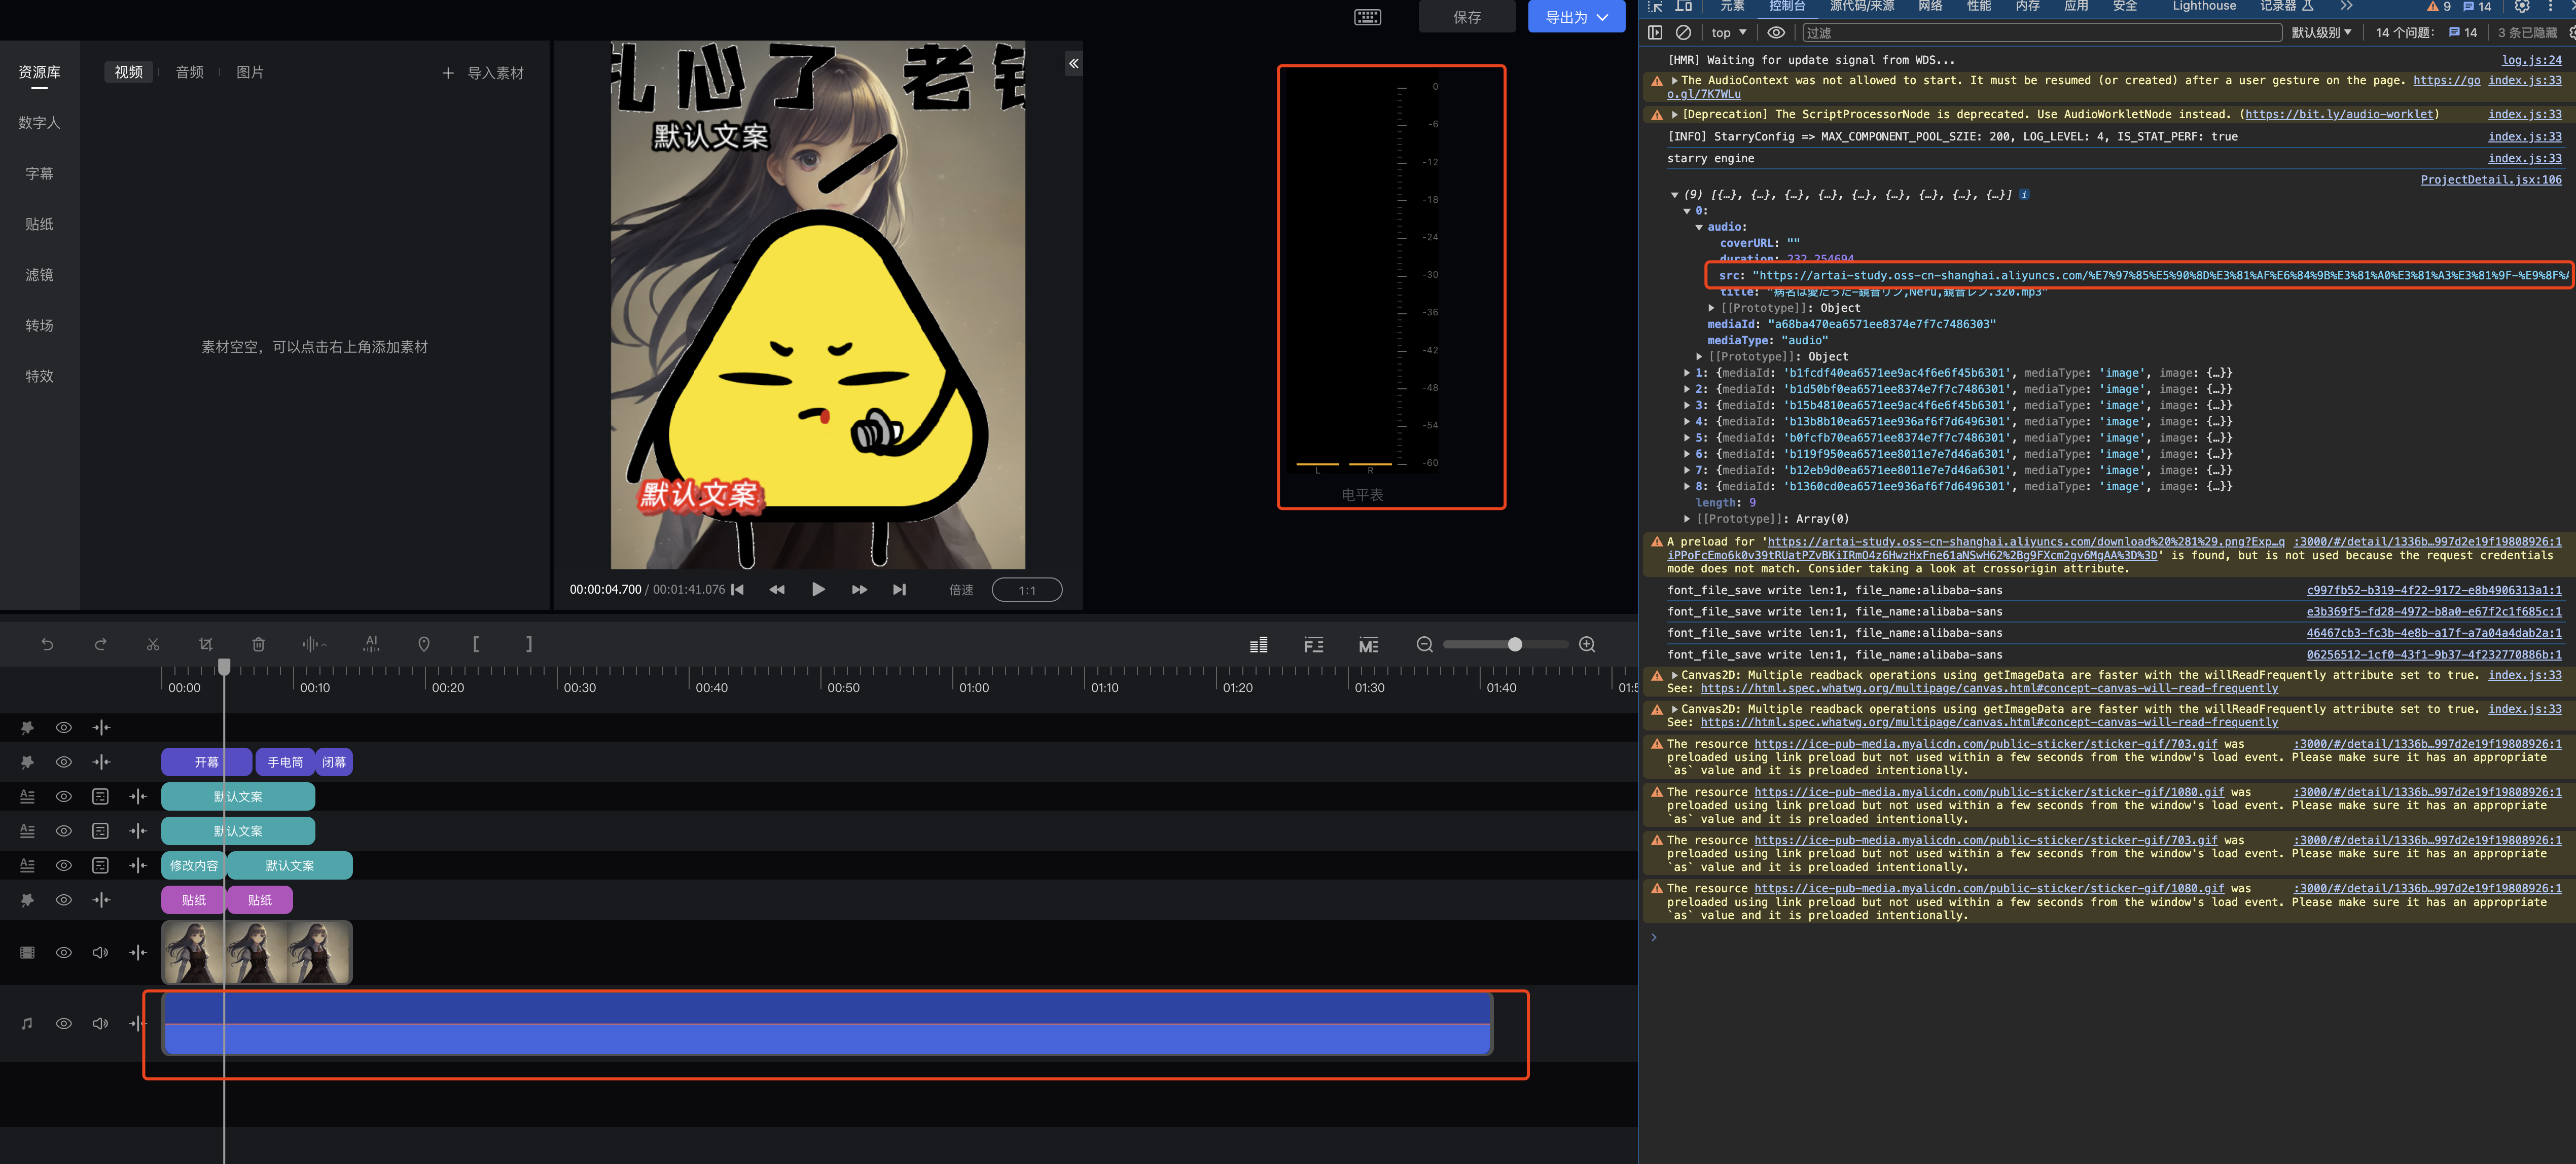
Task: Open the 数字人 section in sidebar
Action: pyautogui.click(x=39, y=123)
